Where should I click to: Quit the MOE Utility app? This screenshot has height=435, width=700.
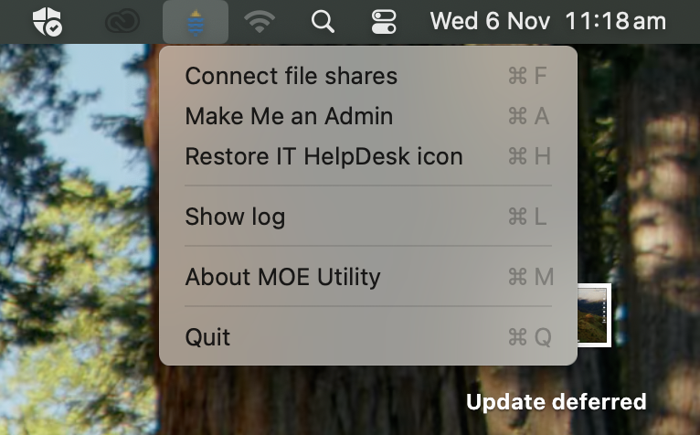207,337
